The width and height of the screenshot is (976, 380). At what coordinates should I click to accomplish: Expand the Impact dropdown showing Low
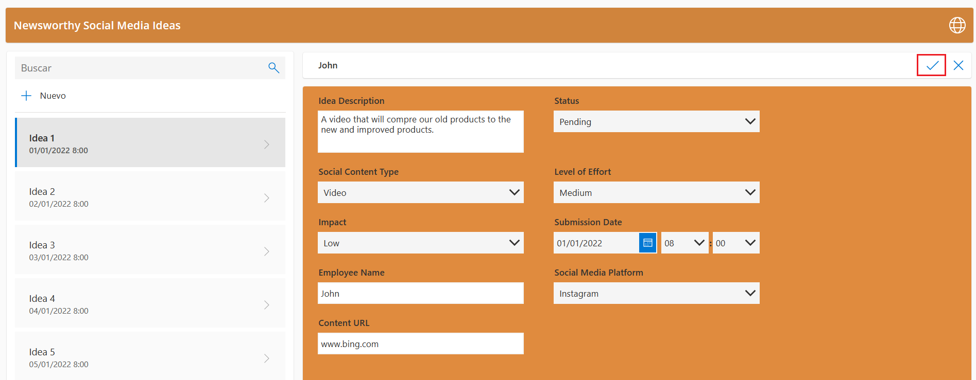coord(421,243)
